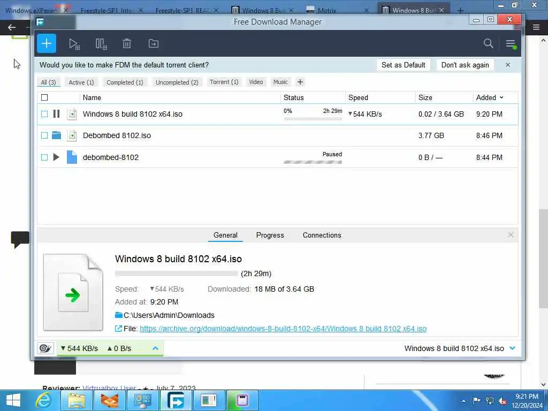Open C:\Users\Admin\Downloads path
This screenshot has width=548, height=411.
(x=169, y=315)
